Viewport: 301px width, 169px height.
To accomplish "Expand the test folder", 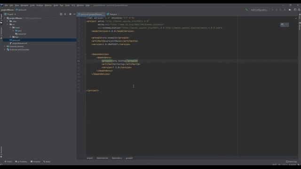I will coord(10,37).
